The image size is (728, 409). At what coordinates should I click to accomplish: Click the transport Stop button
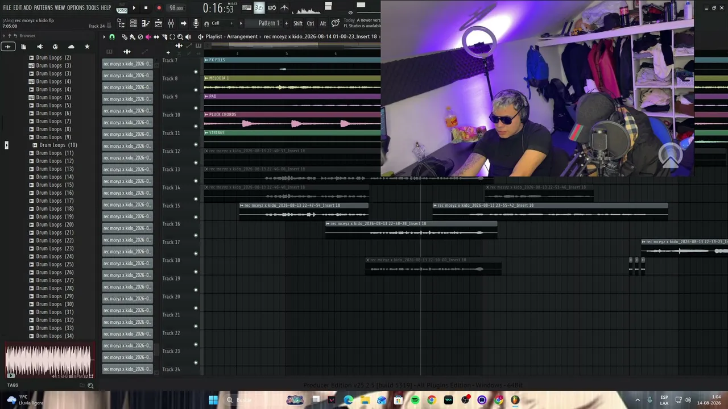click(x=146, y=8)
